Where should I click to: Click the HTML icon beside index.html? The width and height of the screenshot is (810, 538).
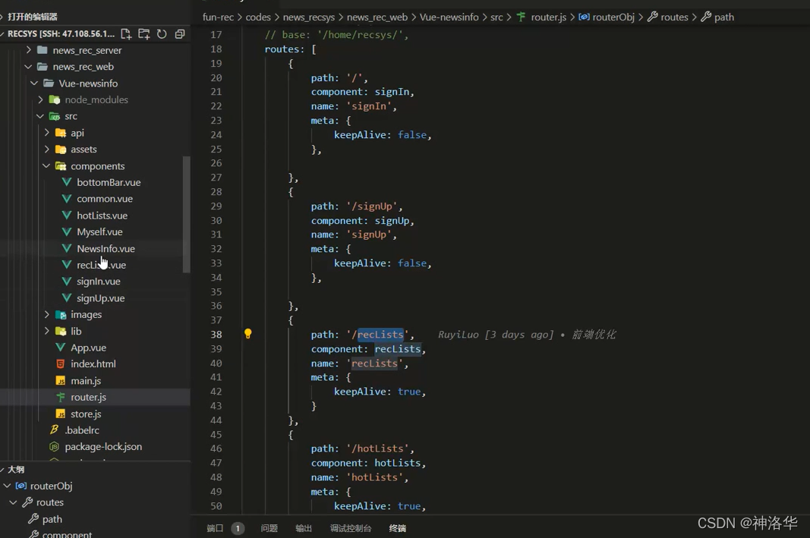(x=61, y=364)
